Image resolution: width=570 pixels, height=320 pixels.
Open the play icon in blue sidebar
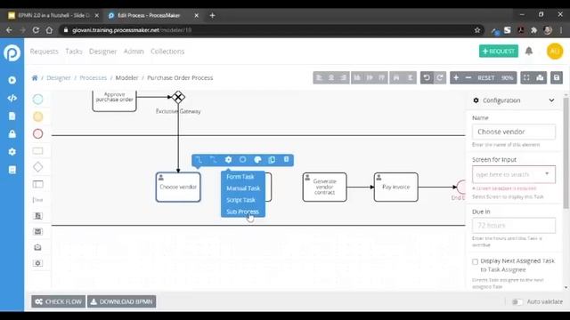12,80
